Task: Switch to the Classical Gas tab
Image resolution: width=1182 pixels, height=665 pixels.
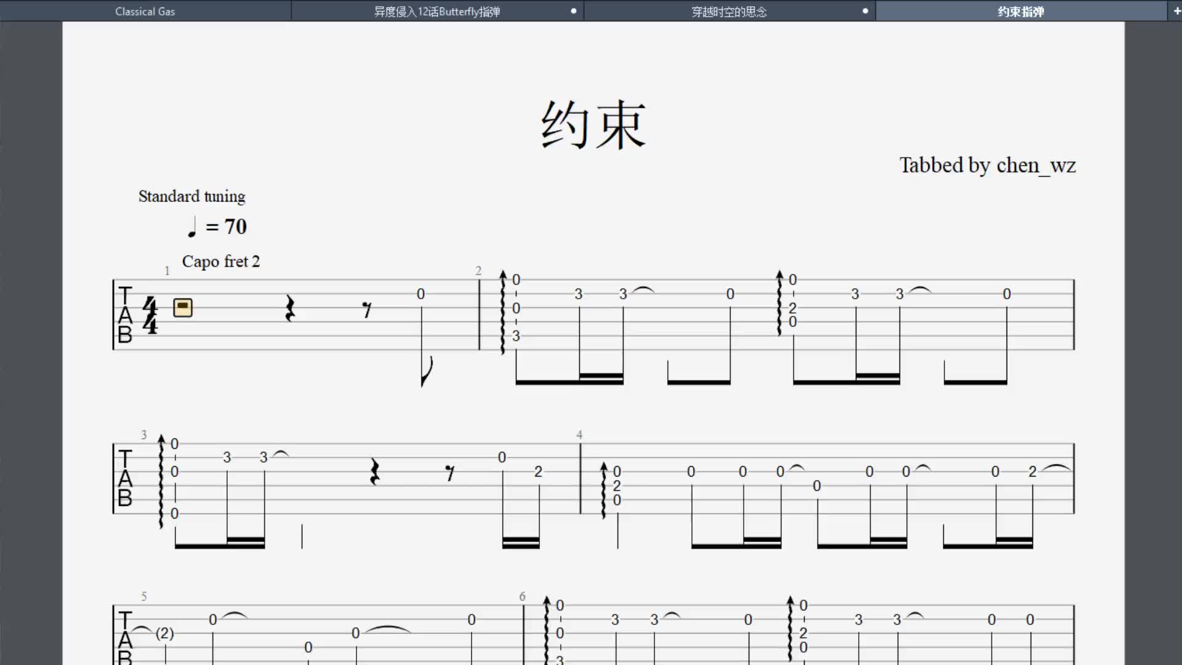Action: (145, 11)
